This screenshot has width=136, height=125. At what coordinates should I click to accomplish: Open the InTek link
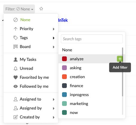tap(63, 20)
